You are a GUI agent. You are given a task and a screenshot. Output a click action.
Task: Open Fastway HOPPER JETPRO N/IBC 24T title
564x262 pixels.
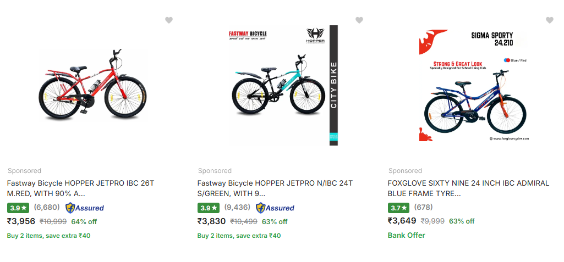click(x=275, y=188)
